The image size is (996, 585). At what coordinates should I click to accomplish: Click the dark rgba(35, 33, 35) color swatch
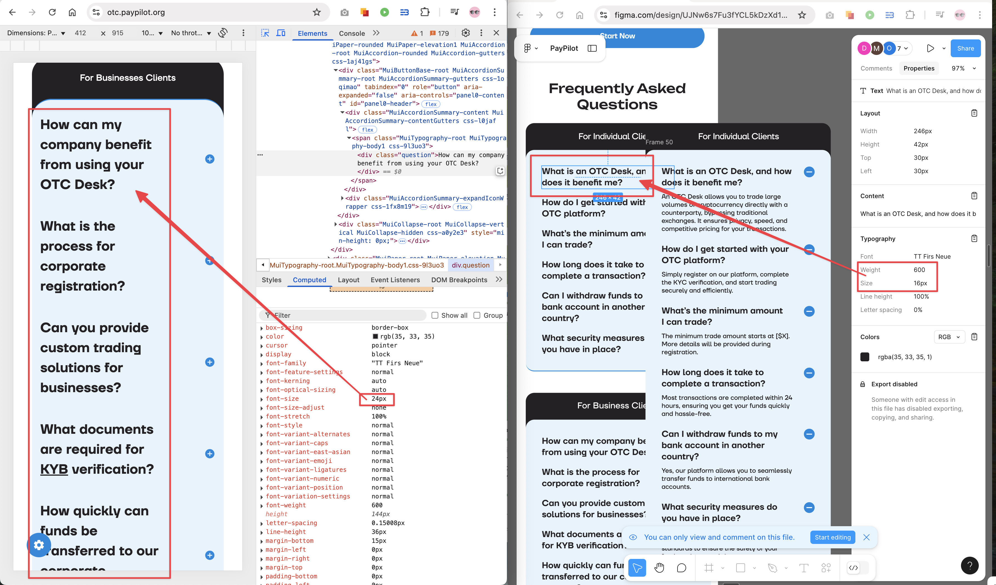pos(864,357)
